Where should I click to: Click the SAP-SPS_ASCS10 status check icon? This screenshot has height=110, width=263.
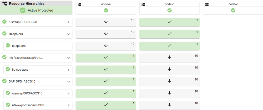[4, 81]
